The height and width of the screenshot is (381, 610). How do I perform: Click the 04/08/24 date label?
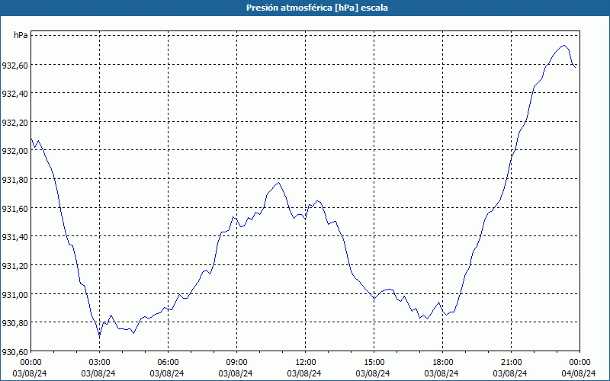(579, 373)
